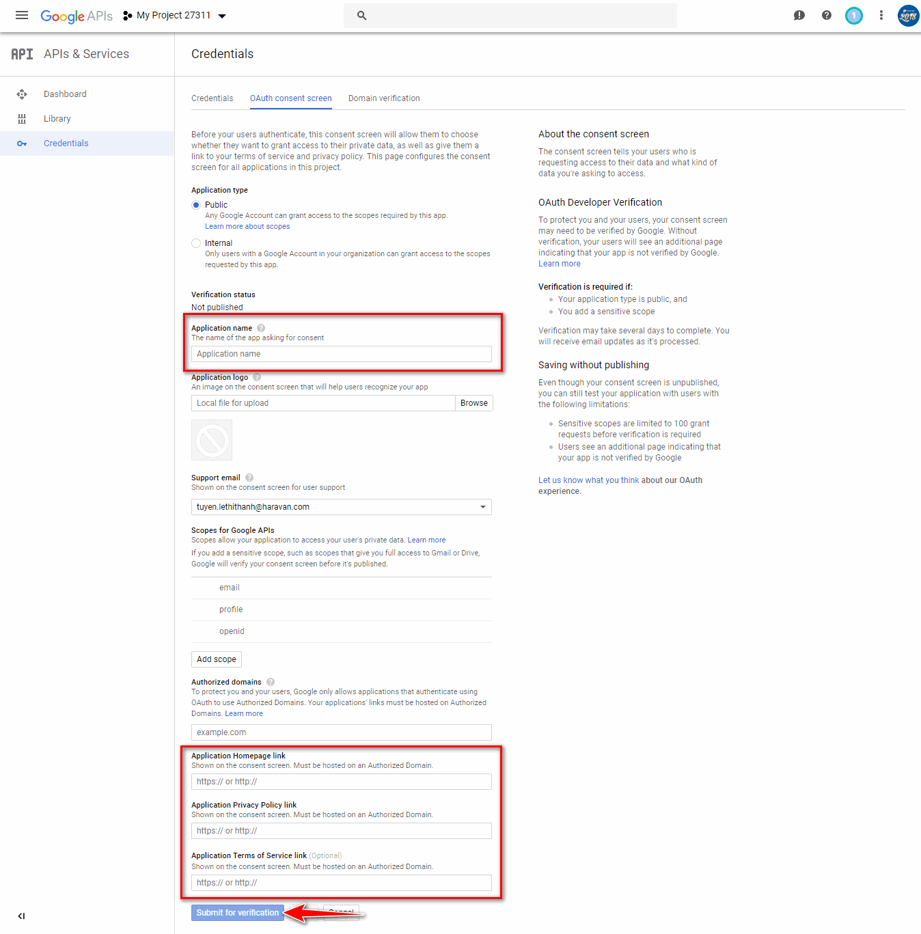The height and width of the screenshot is (934, 921).
Task: Click the Credentials key icon
Action: coord(22,143)
